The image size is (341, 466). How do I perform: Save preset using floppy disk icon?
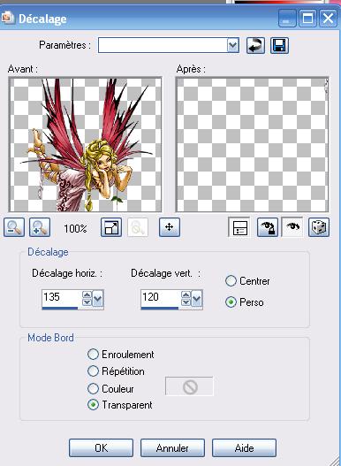pos(279,46)
